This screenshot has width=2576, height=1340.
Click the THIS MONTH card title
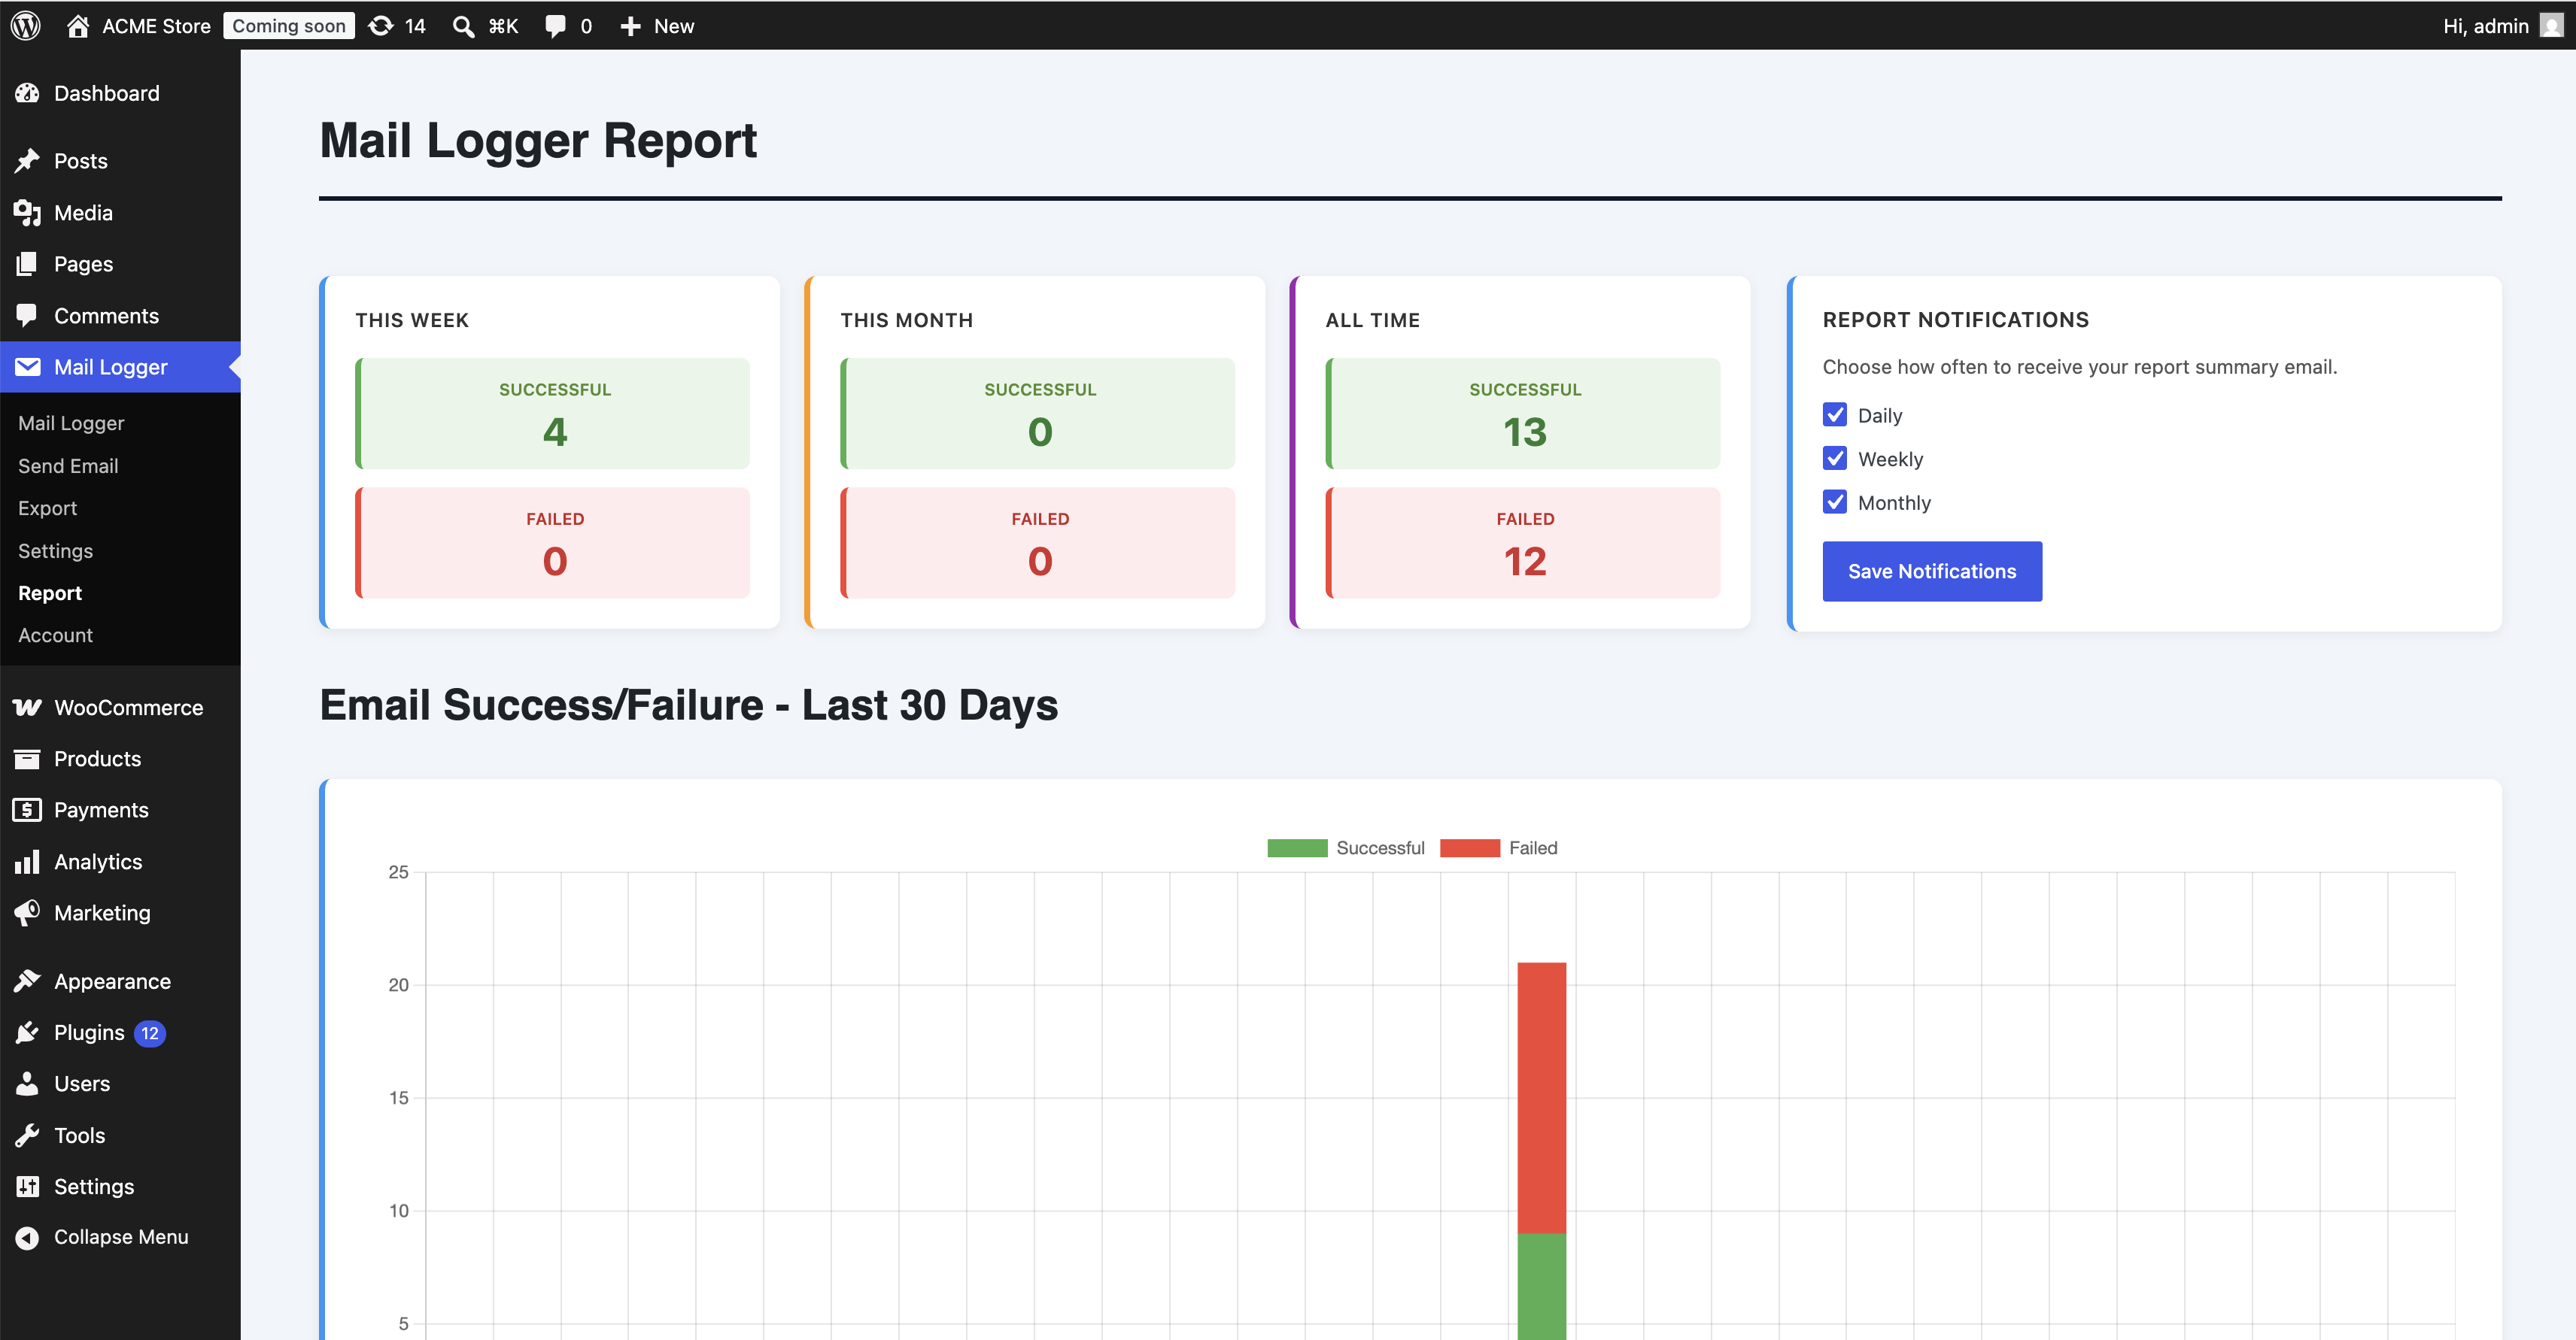tap(906, 320)
